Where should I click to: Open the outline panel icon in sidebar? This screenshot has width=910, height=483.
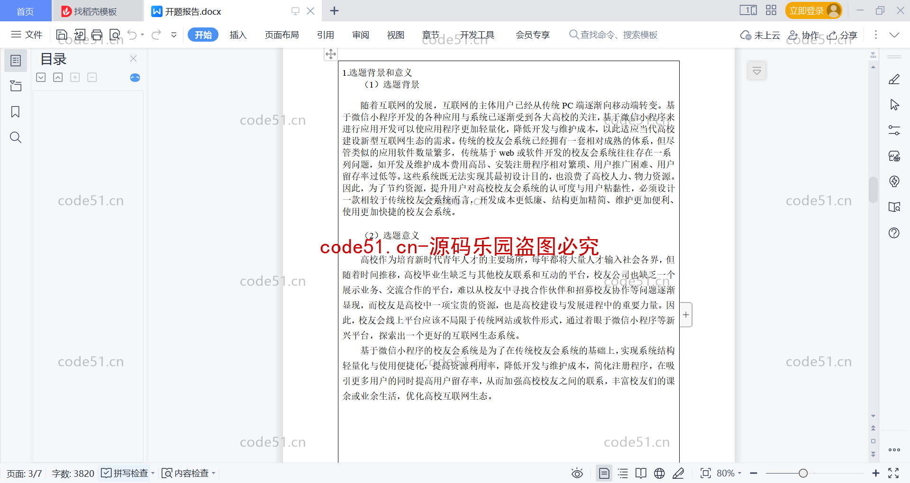pyautogui.click(x=16, y=61)
